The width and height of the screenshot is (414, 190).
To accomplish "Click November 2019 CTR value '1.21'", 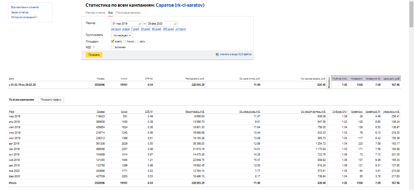I will coord(150,160).
